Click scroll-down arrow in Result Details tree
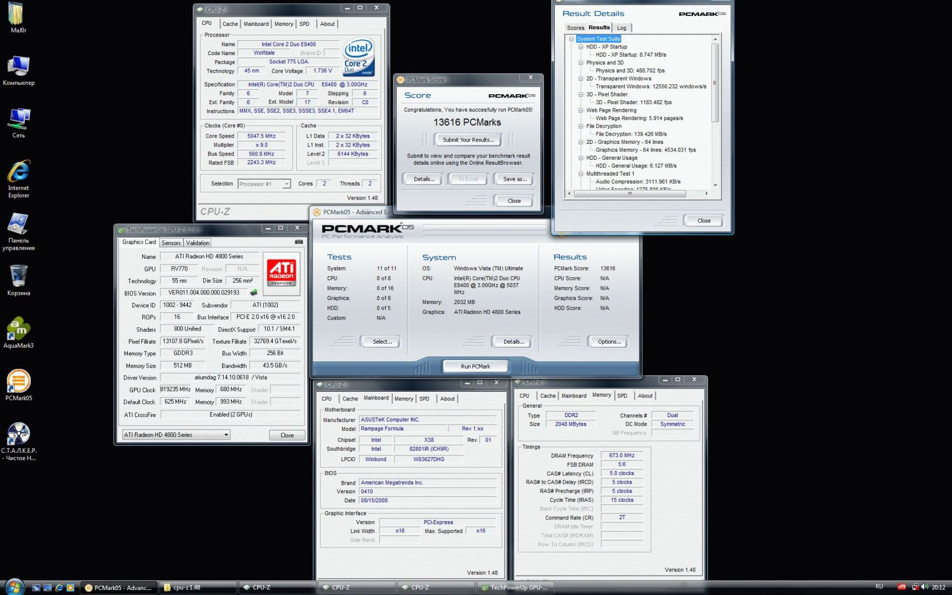 715,186
